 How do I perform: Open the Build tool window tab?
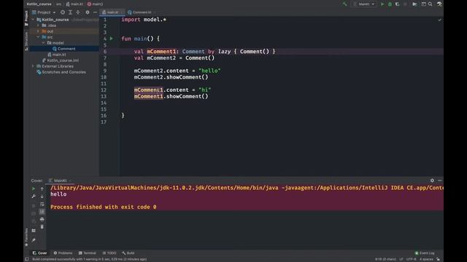click(128, 253)
